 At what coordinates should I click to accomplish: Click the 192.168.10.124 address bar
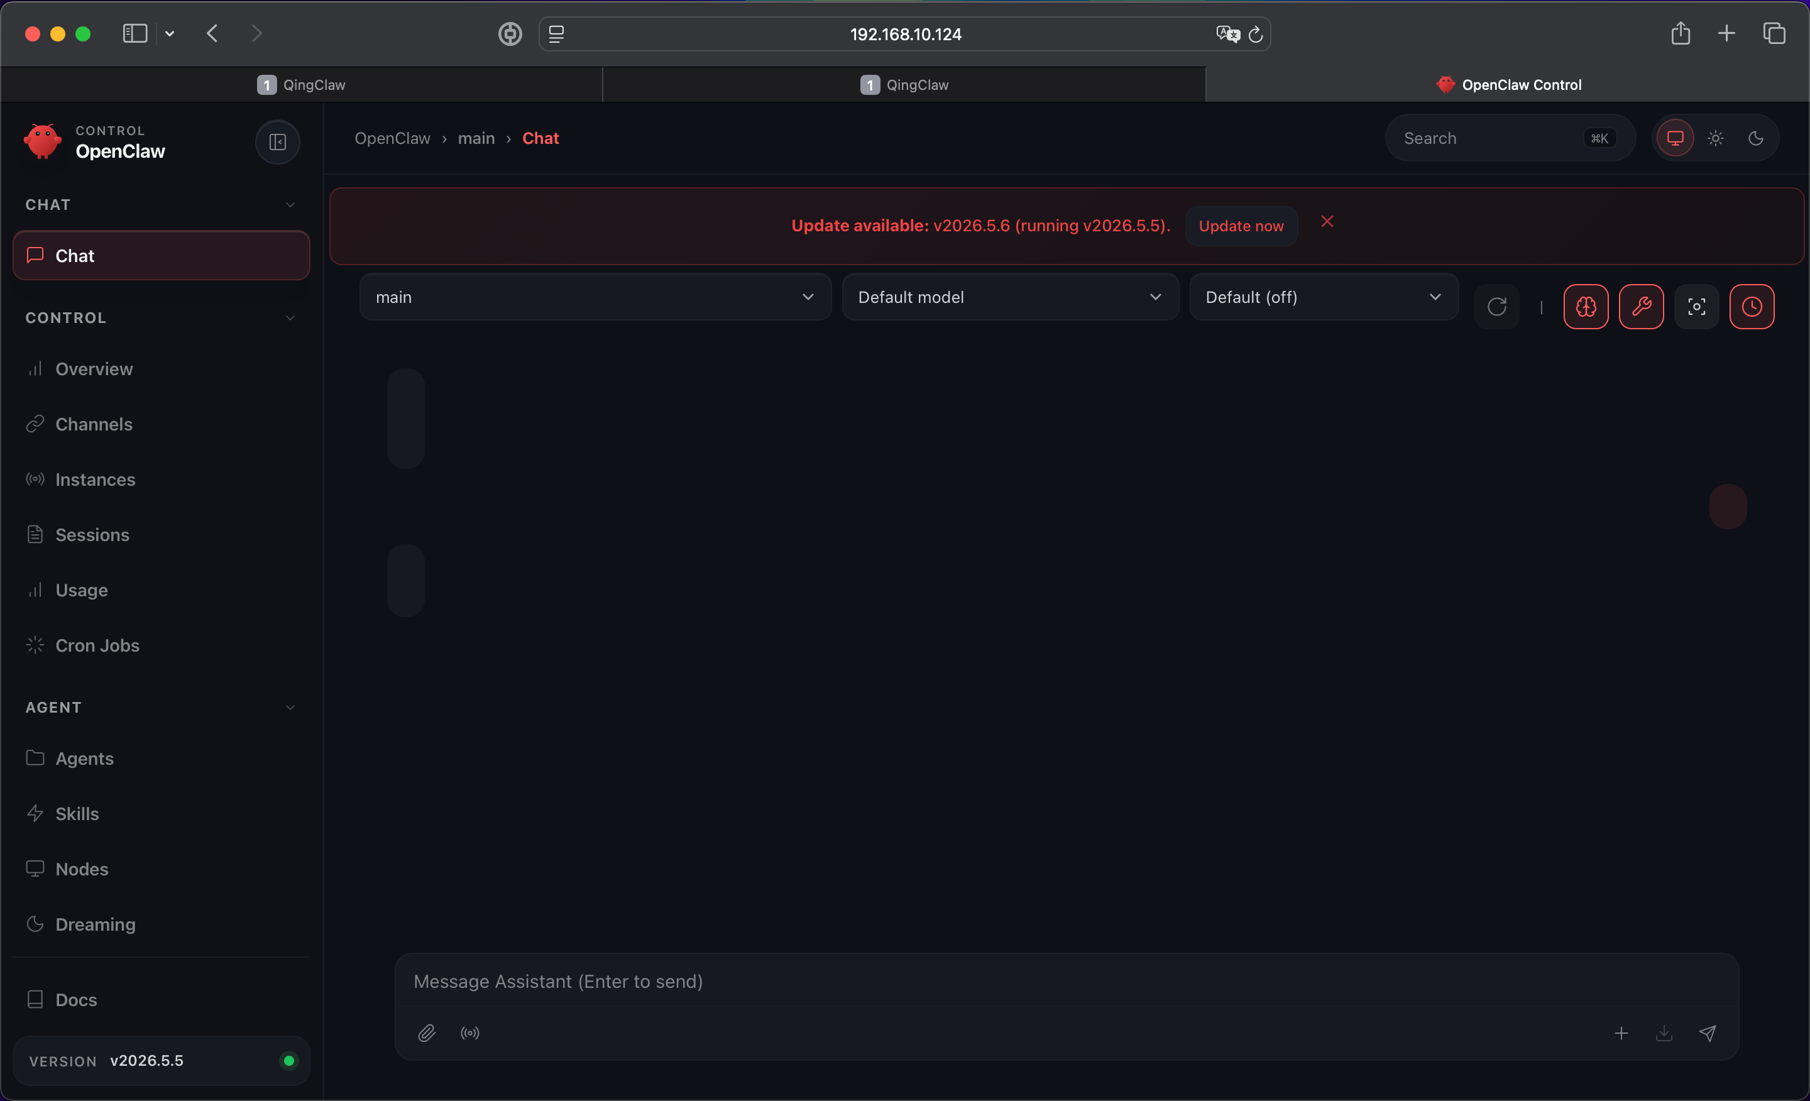pos(905,34)
